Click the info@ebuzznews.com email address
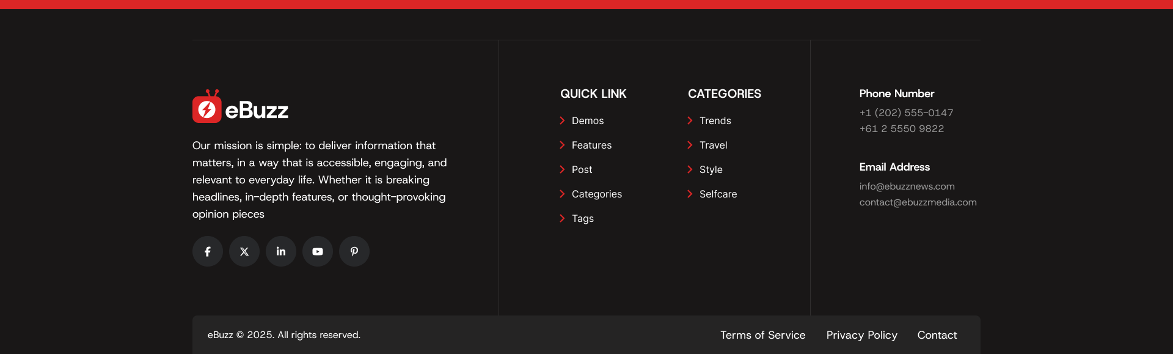This screenshot has height=354, width=1173. point(907,186)
